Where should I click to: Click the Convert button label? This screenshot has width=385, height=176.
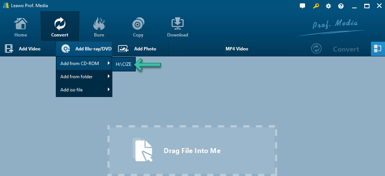[x=346, y=49]
